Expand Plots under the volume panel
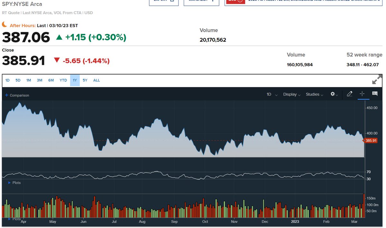Image resolution: width=386 pixels, height=228 pixels. (x=14, y=219)
